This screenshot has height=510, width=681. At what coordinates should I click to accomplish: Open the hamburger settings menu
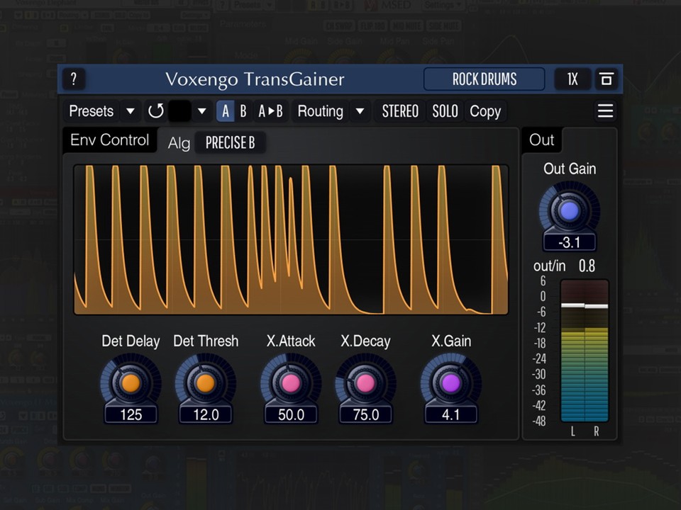tap(605, 110)
